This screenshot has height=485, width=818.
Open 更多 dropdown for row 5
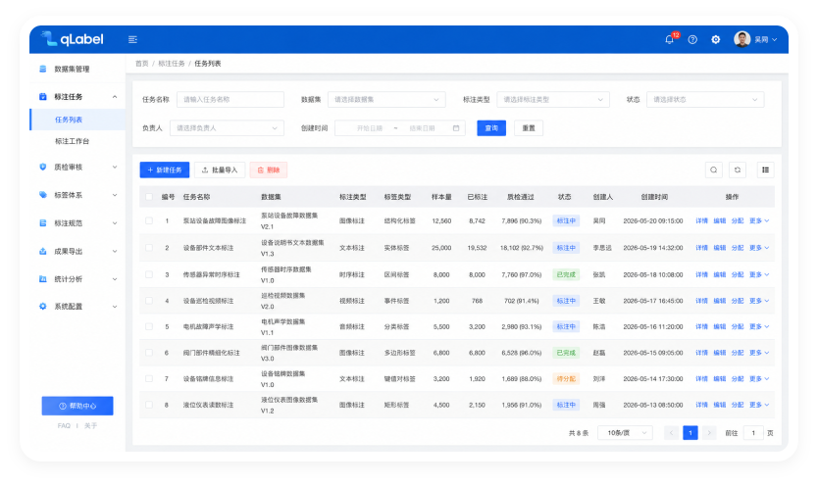(759, 326)
